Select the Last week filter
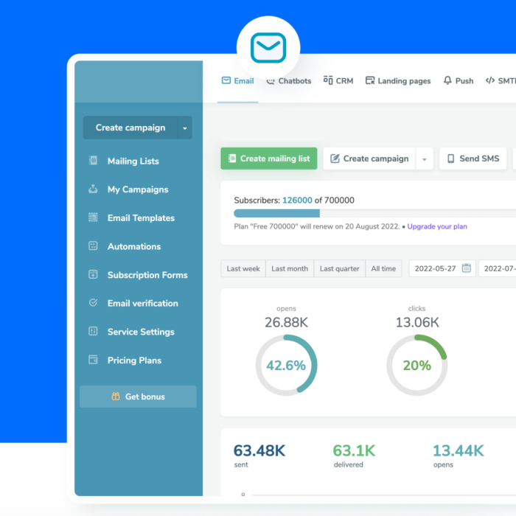 243,268
